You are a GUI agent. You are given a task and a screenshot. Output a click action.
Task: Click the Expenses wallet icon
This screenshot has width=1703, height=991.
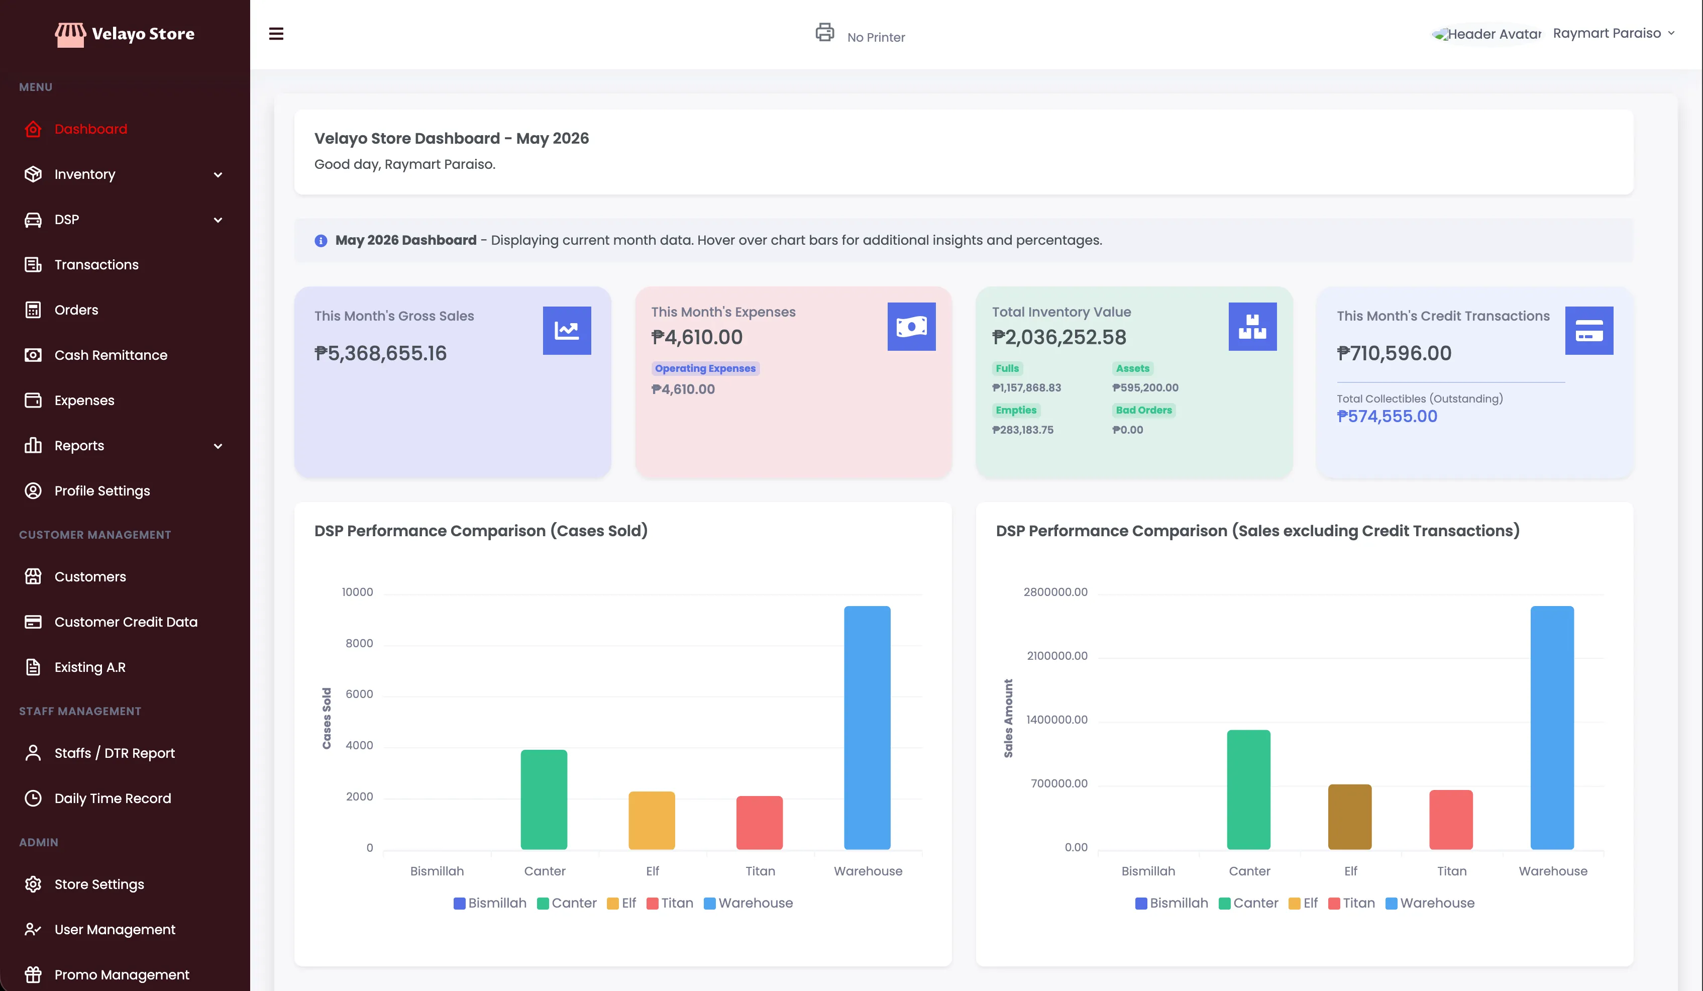point(33,401)
